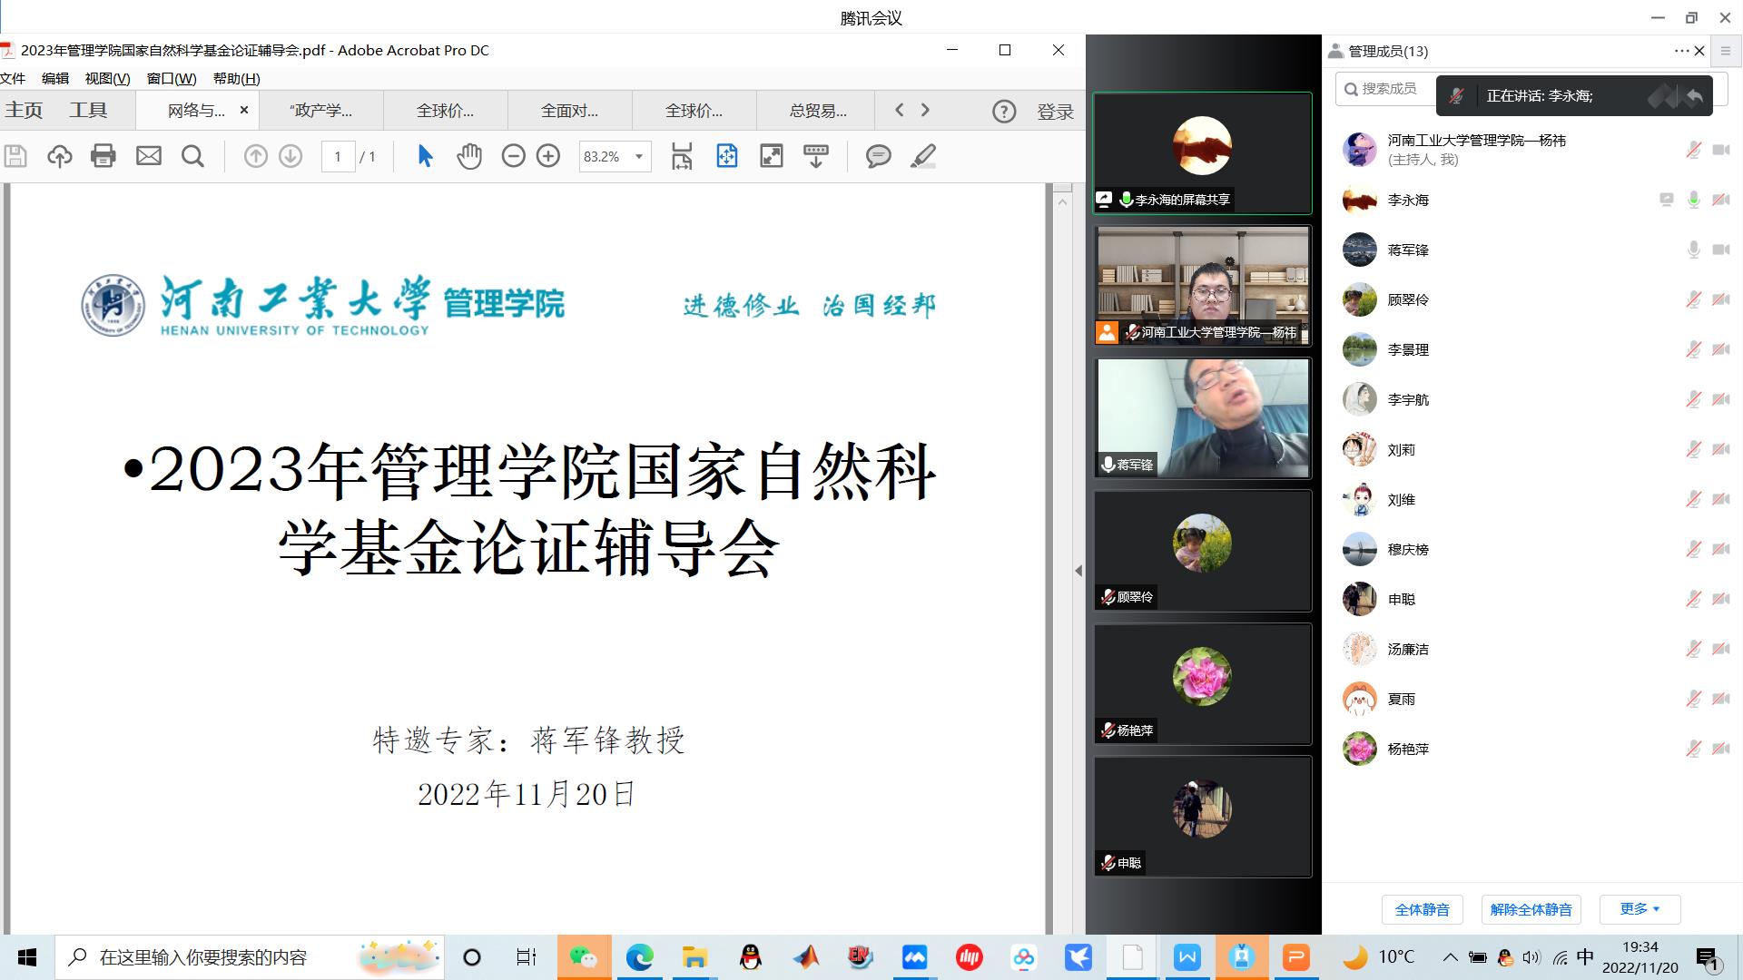Viewport: 1743px width, 980px height.
Task: Click the email envelope icon
Action: [149, 156]
